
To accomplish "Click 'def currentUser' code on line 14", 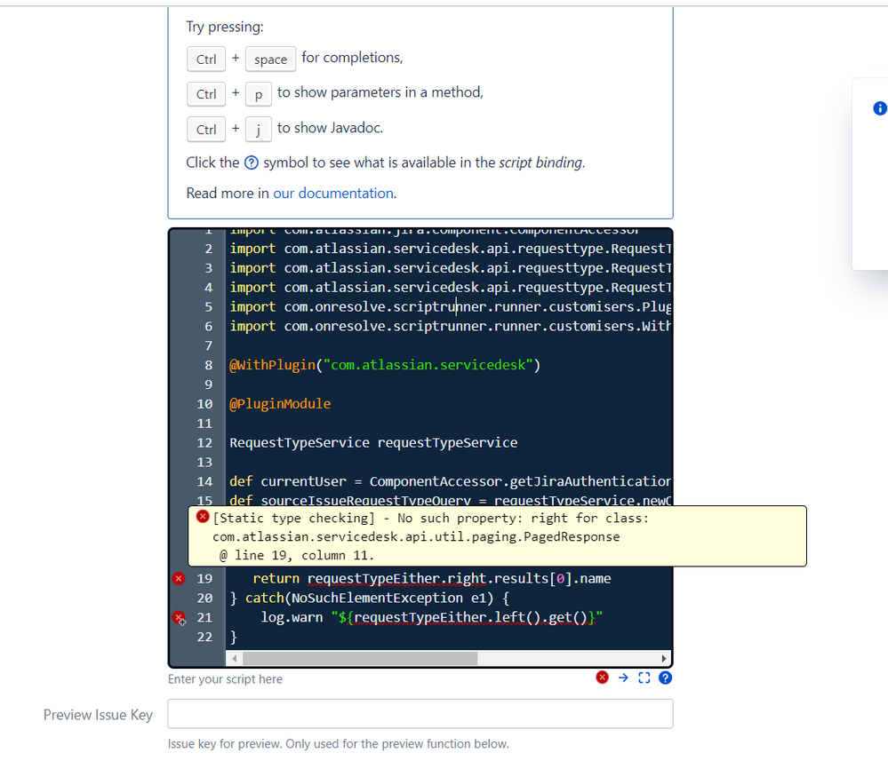I will pyautogui.click(x=288, y=481).
